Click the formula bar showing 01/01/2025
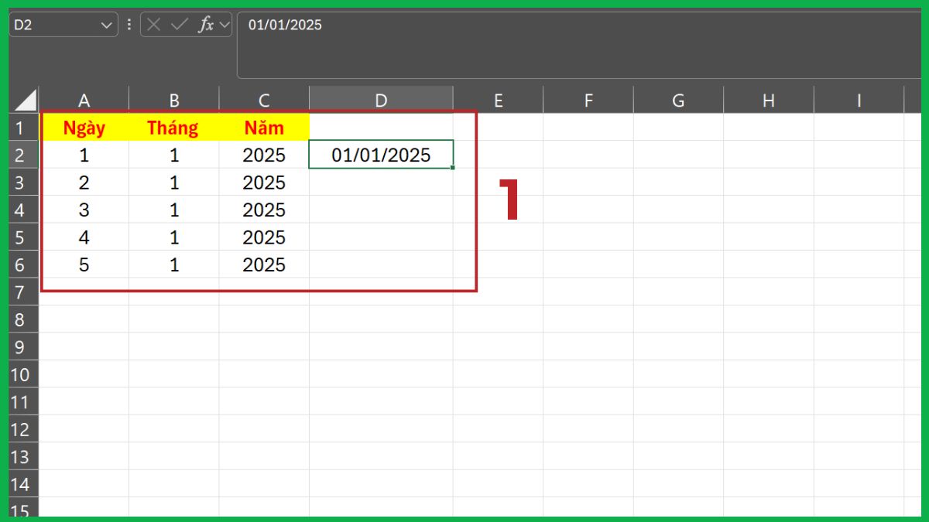Image resolution: width=929 pixels, height=522 pixels. pyautogui.click(x=387, y=25)
